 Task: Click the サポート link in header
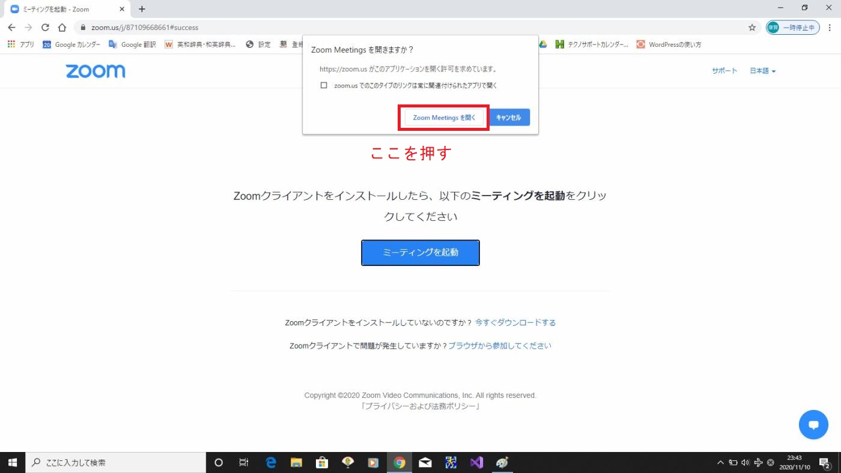[x=724, y=71]
